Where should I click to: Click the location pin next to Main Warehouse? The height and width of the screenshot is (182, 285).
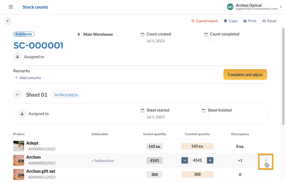pyautogui.click(x=79, y=34)
